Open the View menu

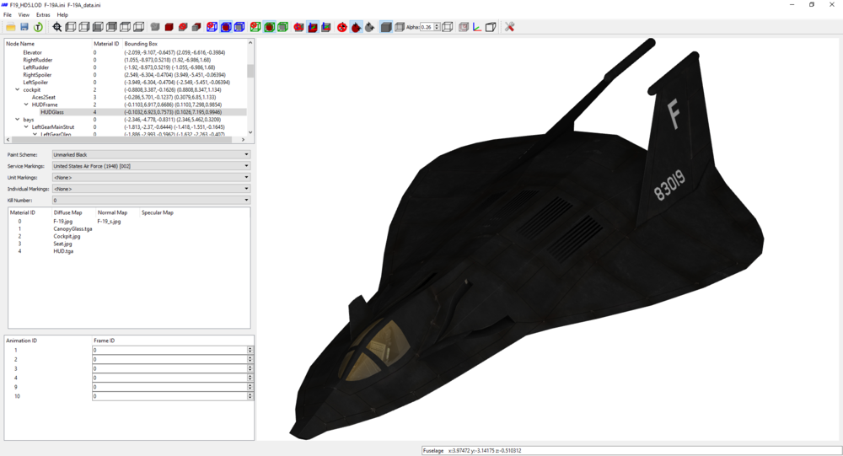(24, 15)
